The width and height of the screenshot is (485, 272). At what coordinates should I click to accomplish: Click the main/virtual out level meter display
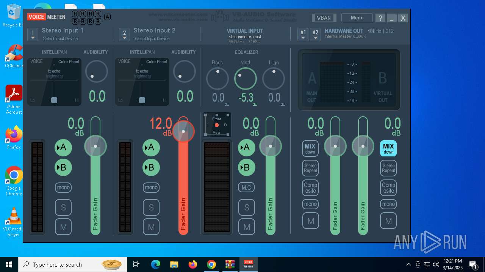tap(349, 80)
